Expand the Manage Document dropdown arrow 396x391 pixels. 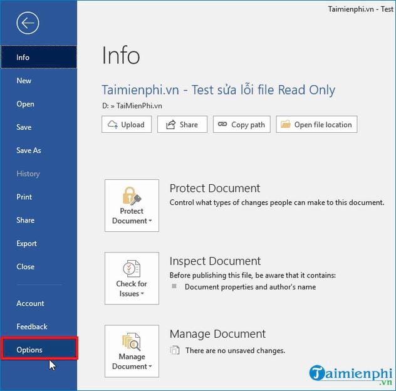click(x=150, y=366)
